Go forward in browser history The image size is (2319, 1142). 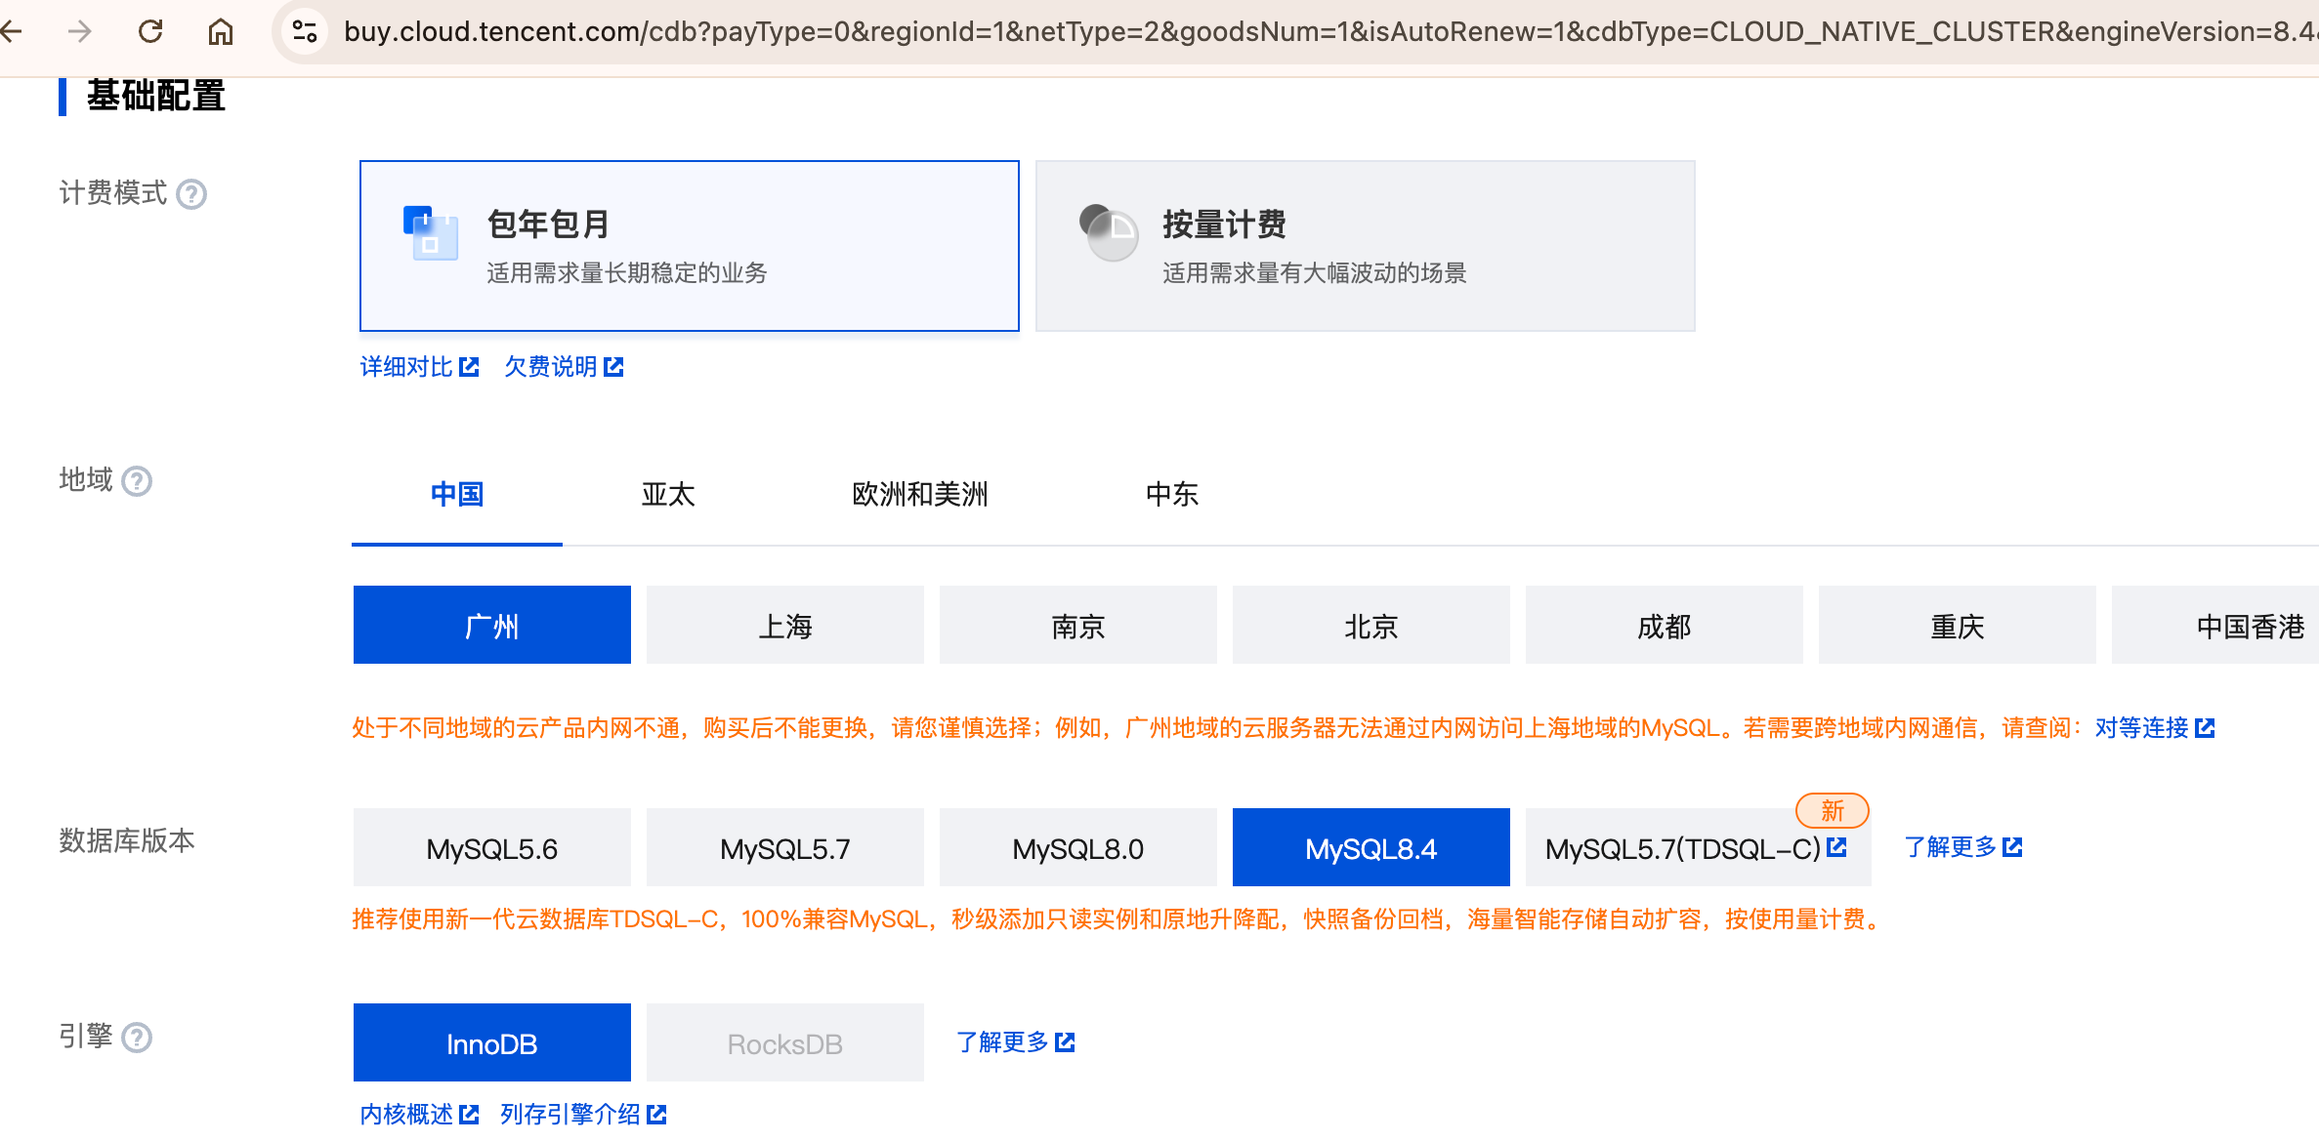(x=80, y=32)
